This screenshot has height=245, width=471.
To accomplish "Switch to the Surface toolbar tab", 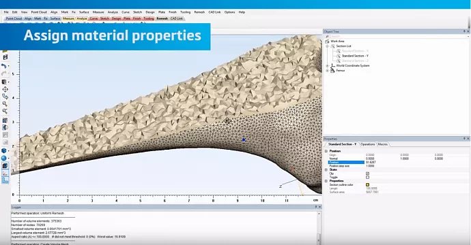I will tap(55, 18).
